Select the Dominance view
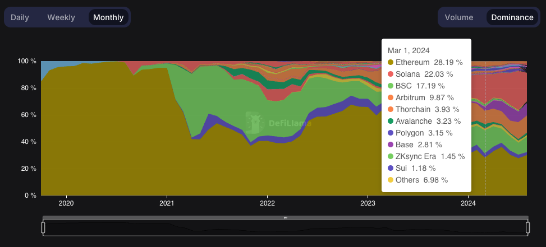Viewport: 546px width, 247px height. (x=512, y=17)
